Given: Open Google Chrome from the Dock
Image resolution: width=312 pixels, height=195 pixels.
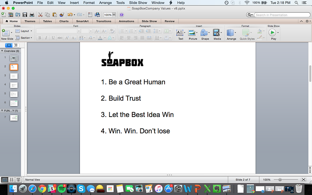Looking at the screenshot, I should [42, 189].
